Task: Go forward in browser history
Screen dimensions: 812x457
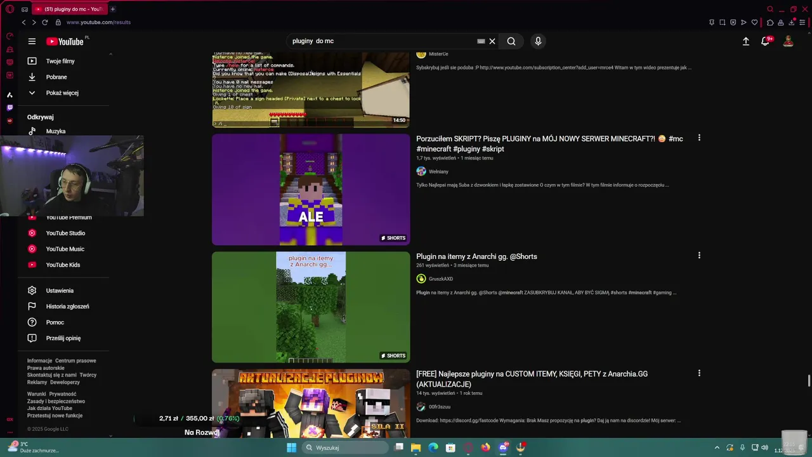Action: coord(34,22)
